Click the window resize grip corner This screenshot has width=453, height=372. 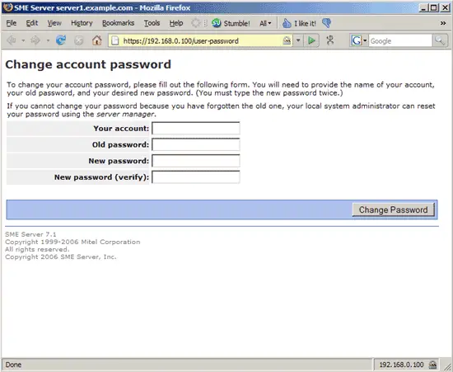click(x=447, y=366)
